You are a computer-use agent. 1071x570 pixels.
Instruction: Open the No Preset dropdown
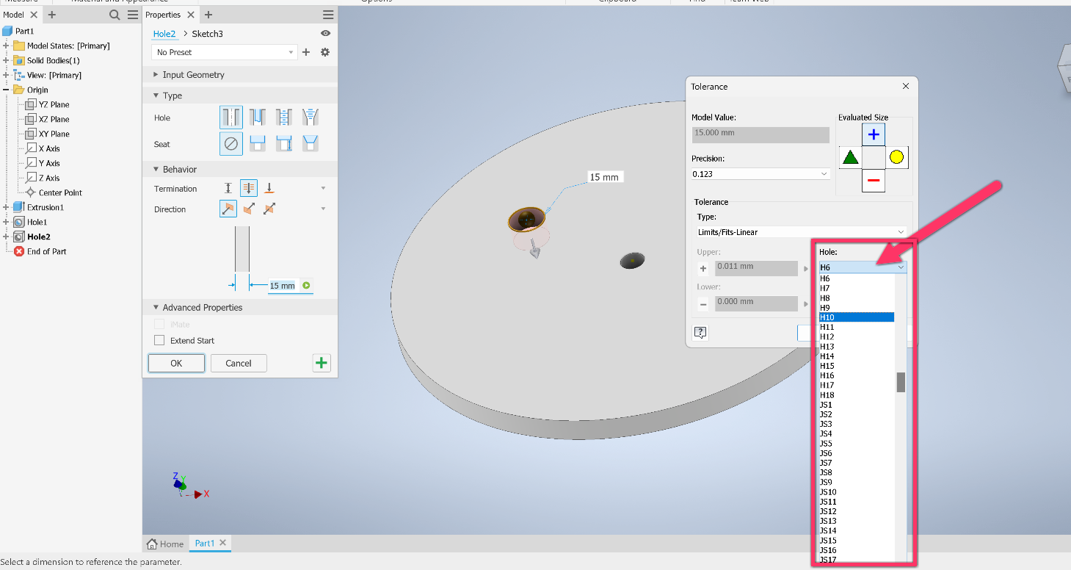pos(224,52)
